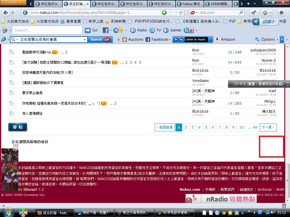Open the 即時新聞 bookmark feed
290x217 pixels.
pos(116,21)
